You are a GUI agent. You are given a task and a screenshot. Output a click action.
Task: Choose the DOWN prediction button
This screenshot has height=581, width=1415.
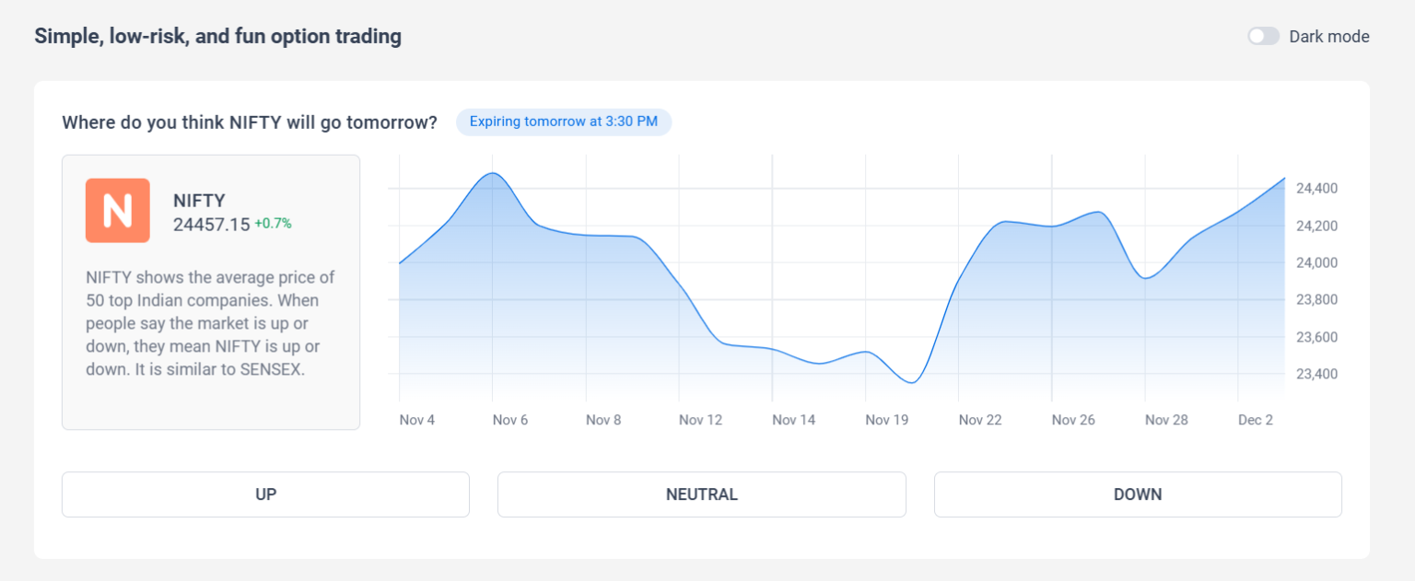(1137, 494)
